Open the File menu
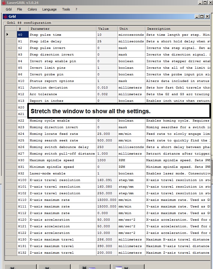 click(20, 9)
